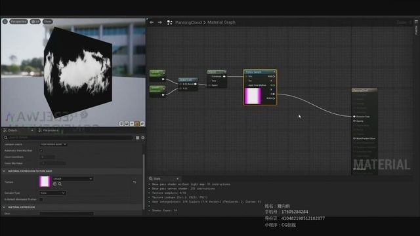This screenshot has width=420, height=236.
Task: Select the plane preview mesh icon
Action: point(132,124)
